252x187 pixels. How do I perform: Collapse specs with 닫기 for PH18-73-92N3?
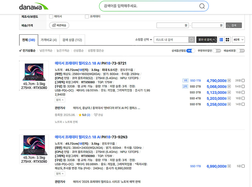pyautogui.click(x=60, y=174)
